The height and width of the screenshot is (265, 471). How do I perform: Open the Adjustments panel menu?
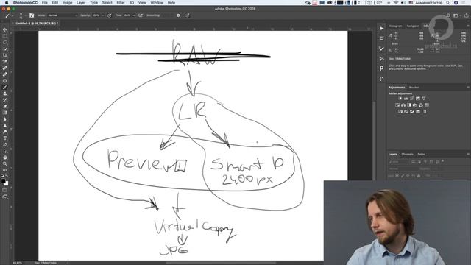pos(467,88)
